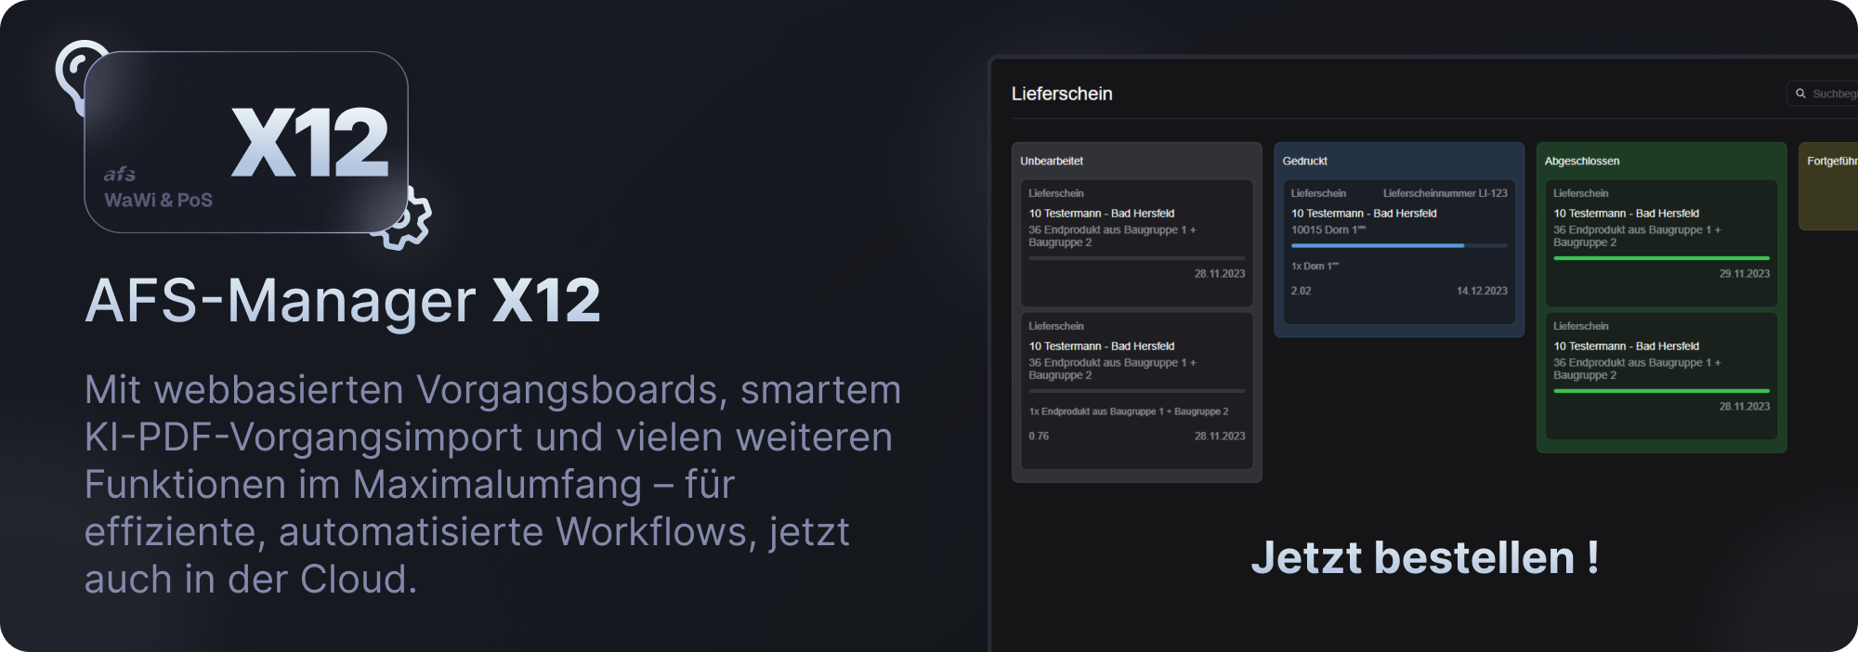Click the magnifying glass icon in the search field
1858x652 pixels.
[x=1800, y=93]
